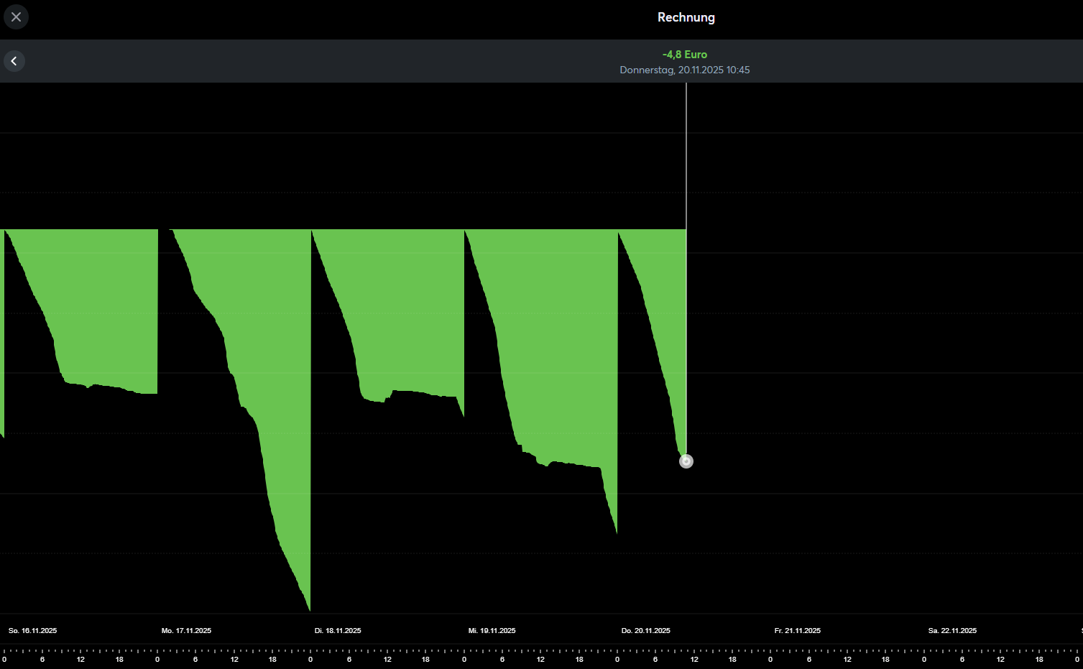Click Thursday 20.11's green chart area
The image size is (1083, 669).
coord(665,287)
